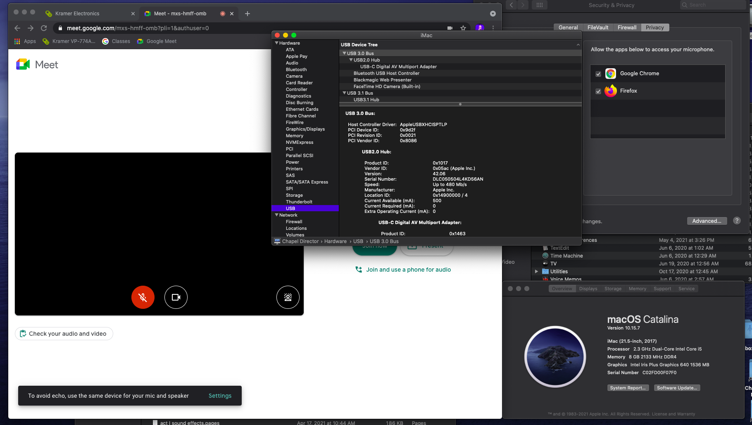Click camera access icon in address bar
Screen dimensions: 752x425
click(450, 28)
